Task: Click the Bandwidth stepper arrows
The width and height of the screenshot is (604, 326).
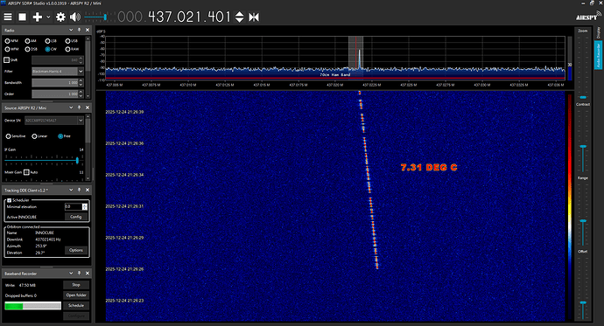Action: tap(81, 83)
